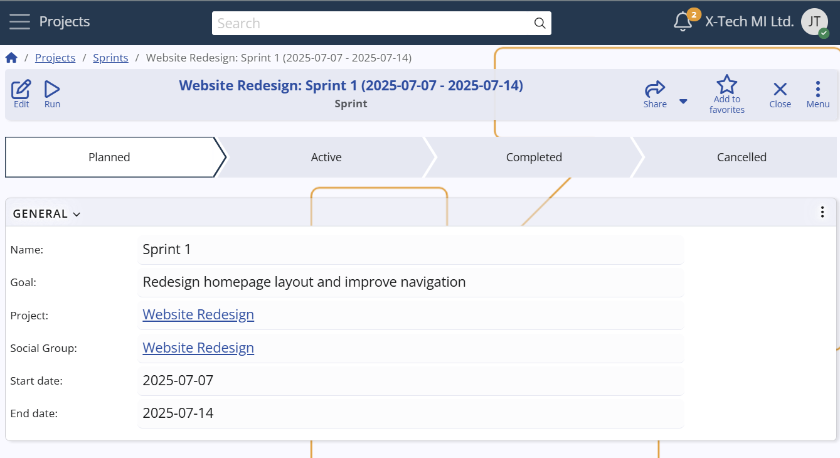Open General panel three-dot options
Viewport: 840px width, 458px height.
(822, 212)
